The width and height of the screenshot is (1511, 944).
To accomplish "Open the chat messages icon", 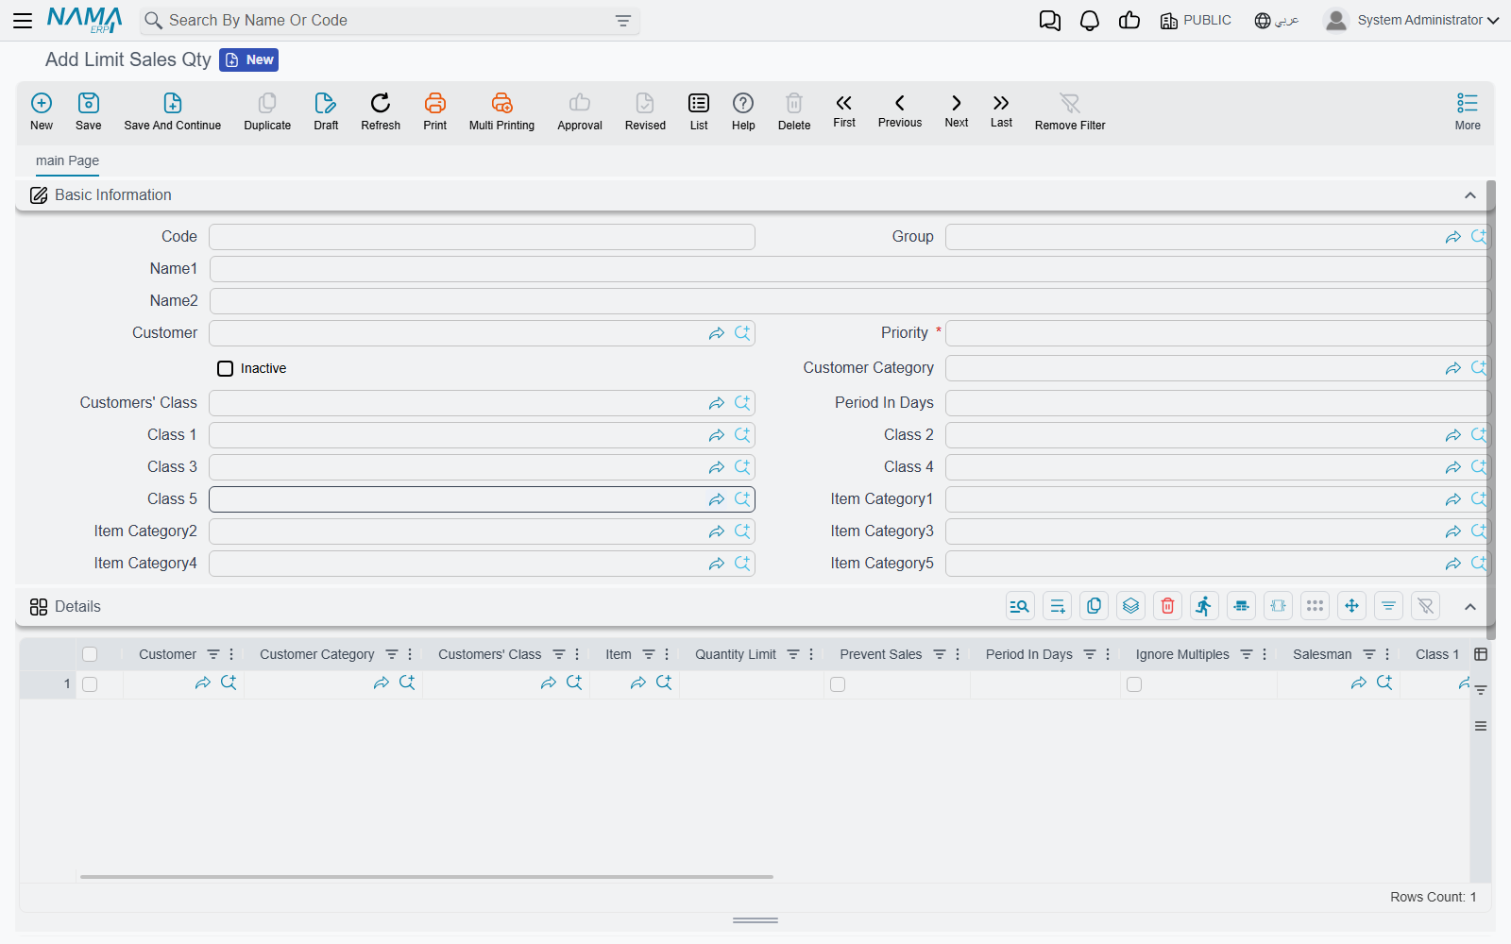I will tap(1049, 21).
